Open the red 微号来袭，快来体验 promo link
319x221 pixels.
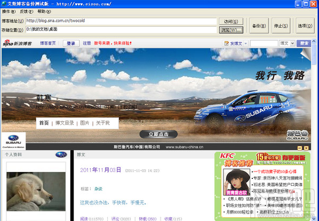113,43
